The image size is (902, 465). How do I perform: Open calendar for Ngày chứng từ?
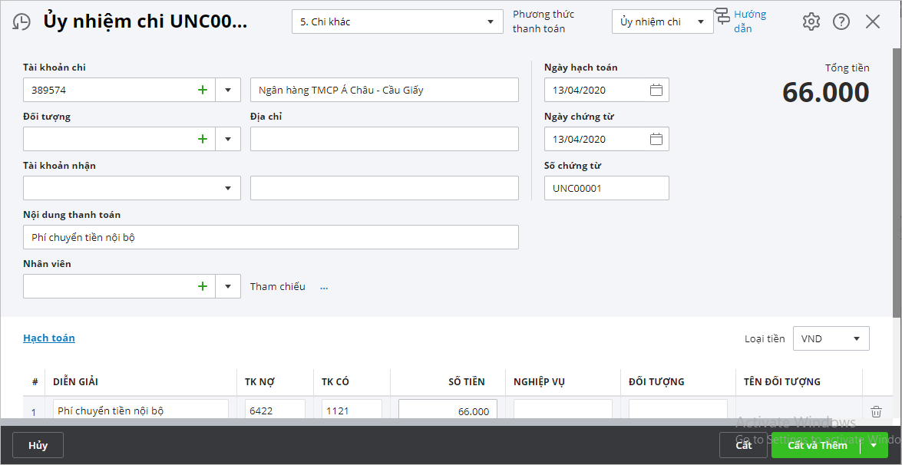tap(656, 139)
